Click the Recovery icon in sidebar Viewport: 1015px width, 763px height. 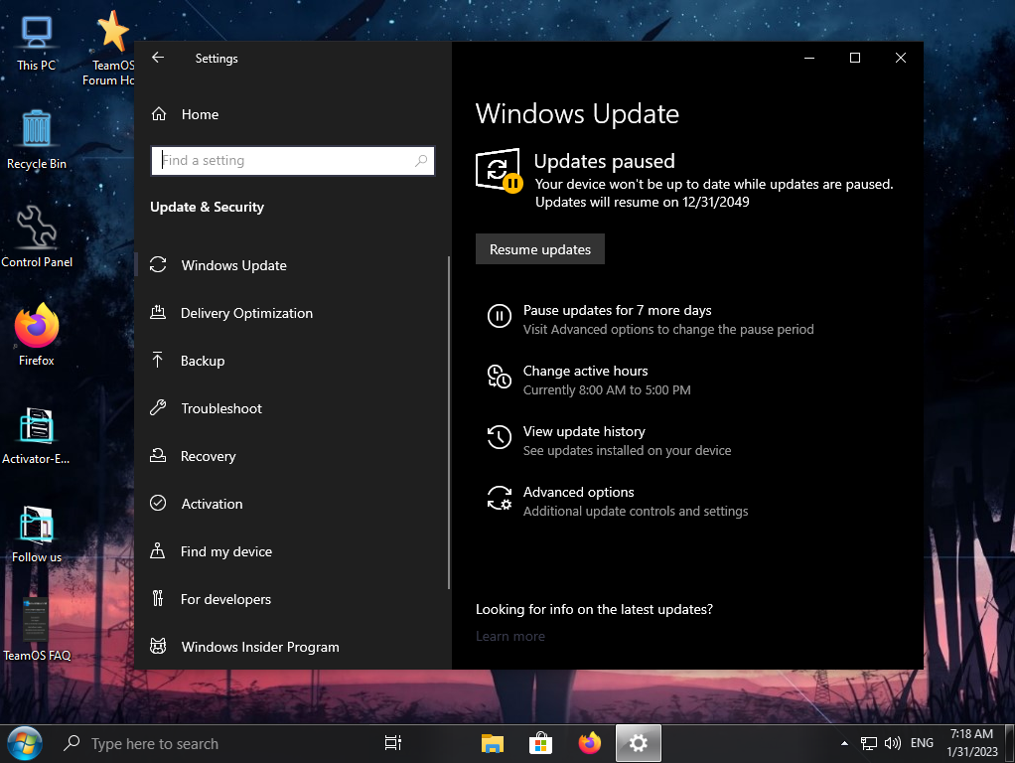pos(158,455)
